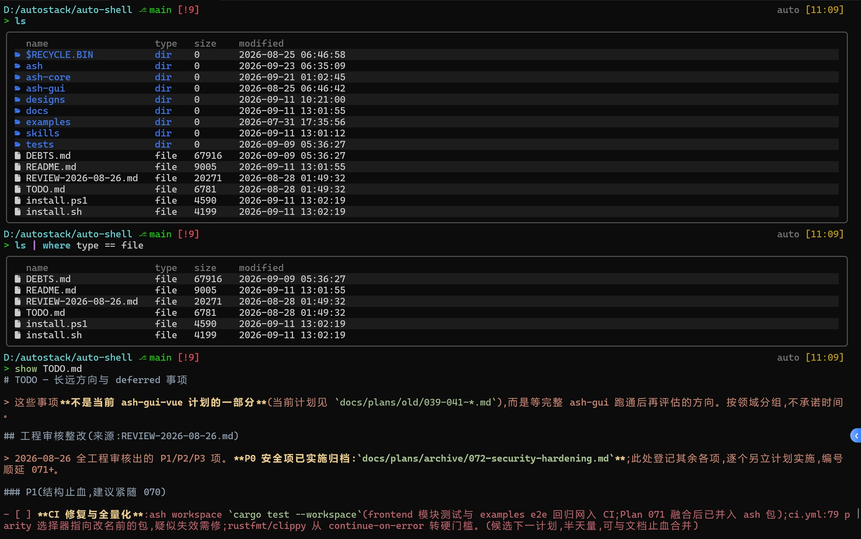Screen dimensions: 861x539
Task: Click D:/autostack/auto-shell path in third prompt
Action: click(68, 358)
